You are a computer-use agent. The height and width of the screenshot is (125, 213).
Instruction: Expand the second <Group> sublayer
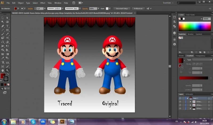(x=190, y=105)
